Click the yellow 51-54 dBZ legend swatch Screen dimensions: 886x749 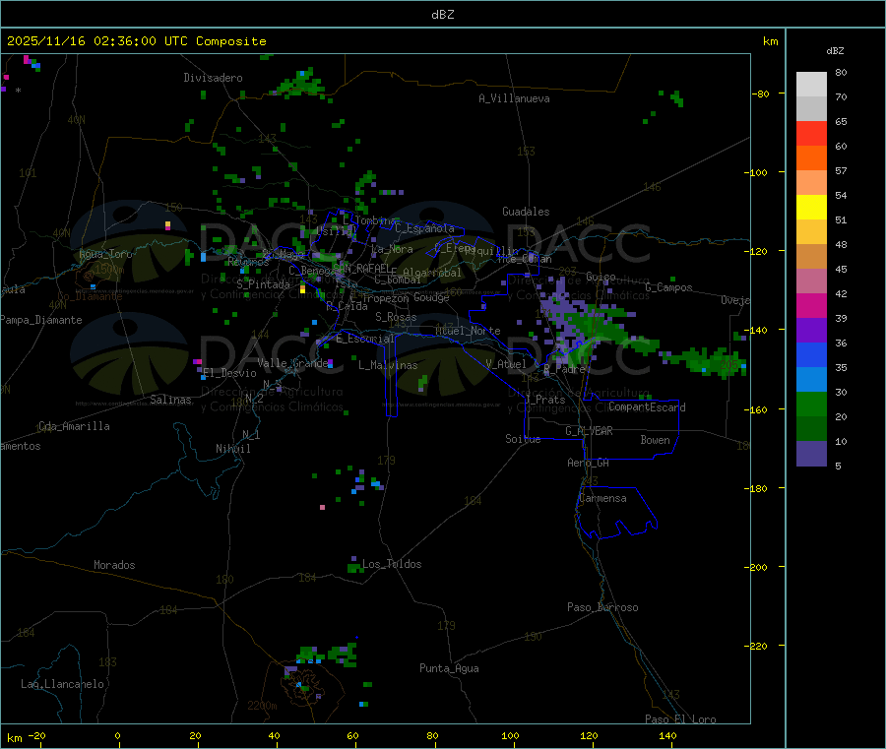[811, 208]
